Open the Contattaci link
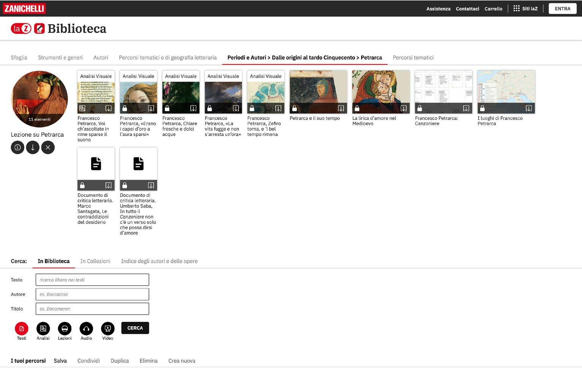The image size is (582, 373). (x=468, y=9)
